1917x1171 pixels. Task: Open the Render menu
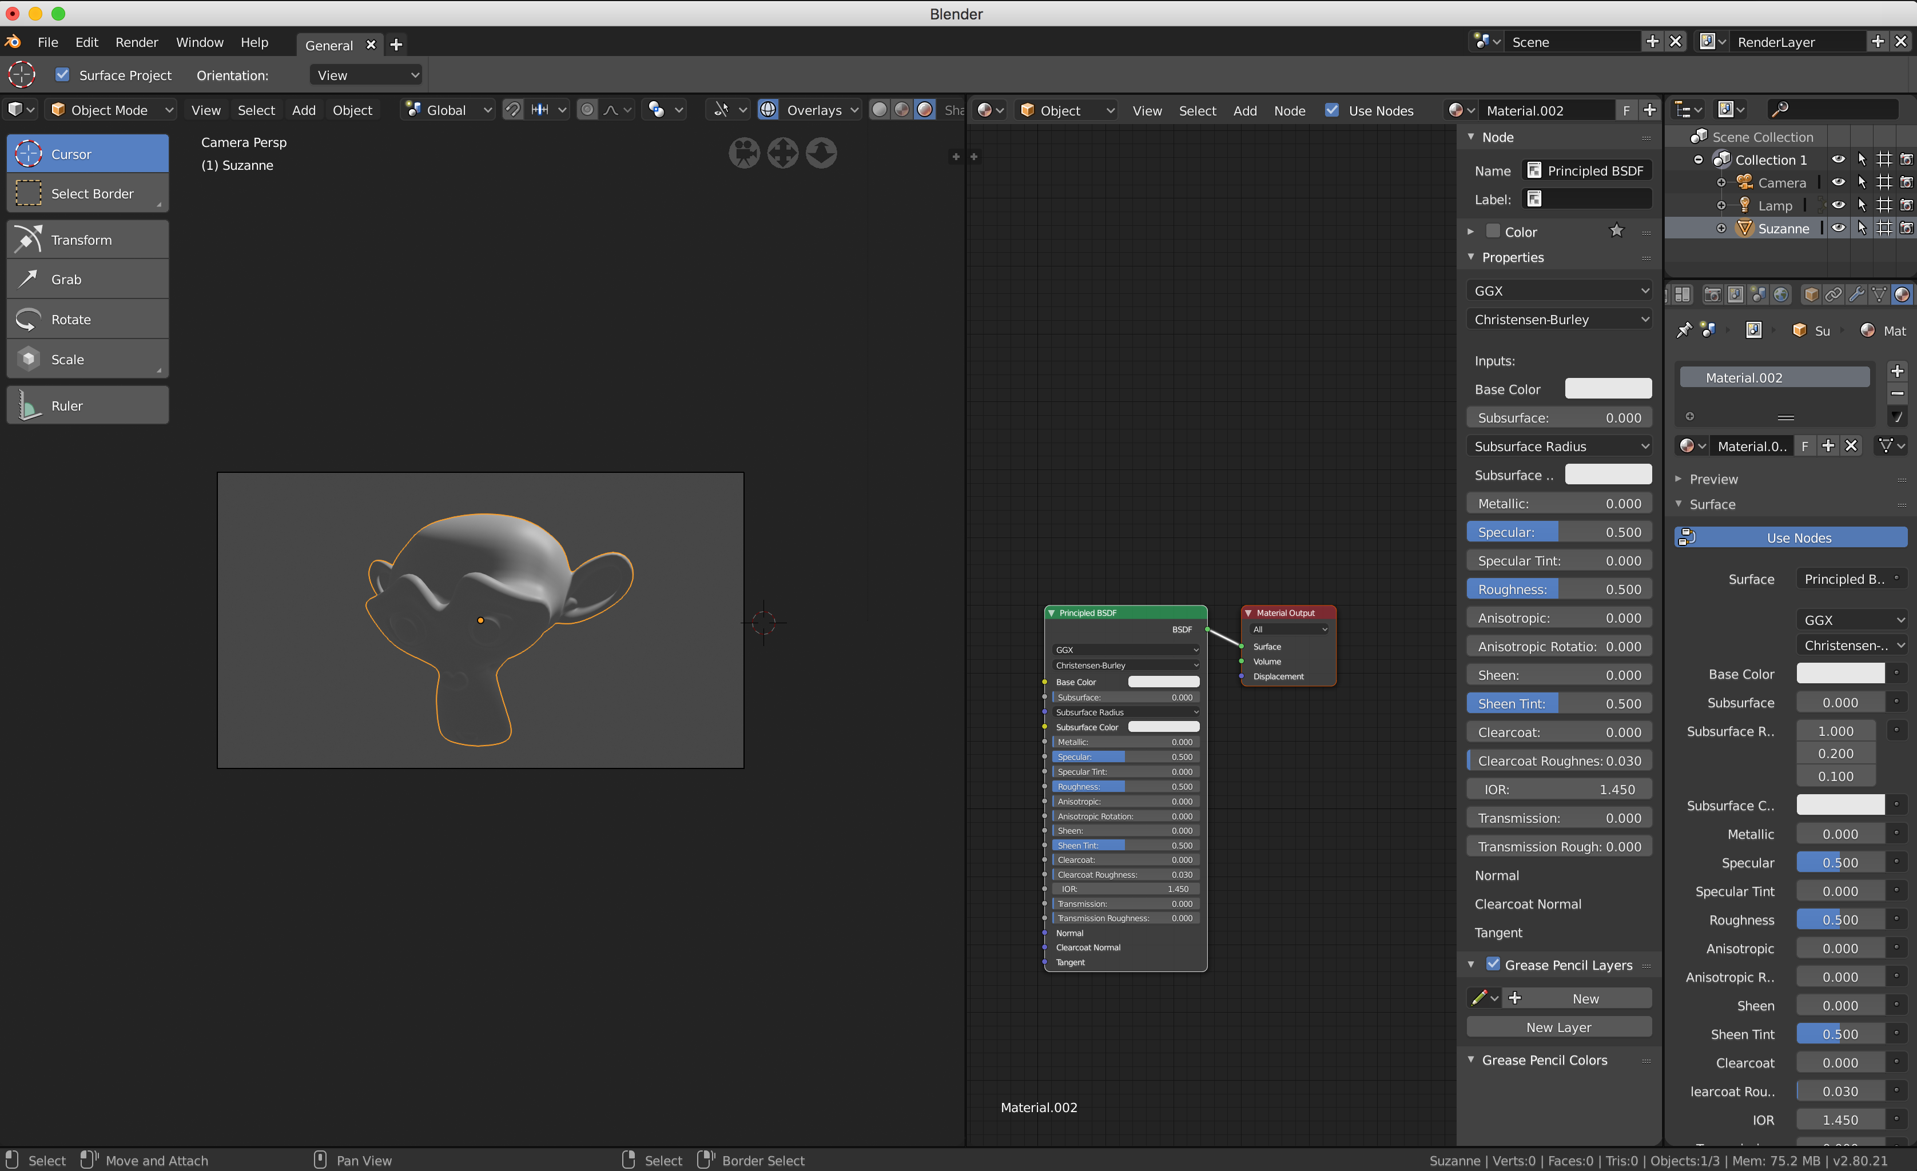click(137, 42)
